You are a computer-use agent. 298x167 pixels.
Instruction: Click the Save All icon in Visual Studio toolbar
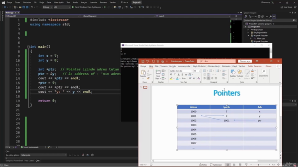tap(27, 7)
